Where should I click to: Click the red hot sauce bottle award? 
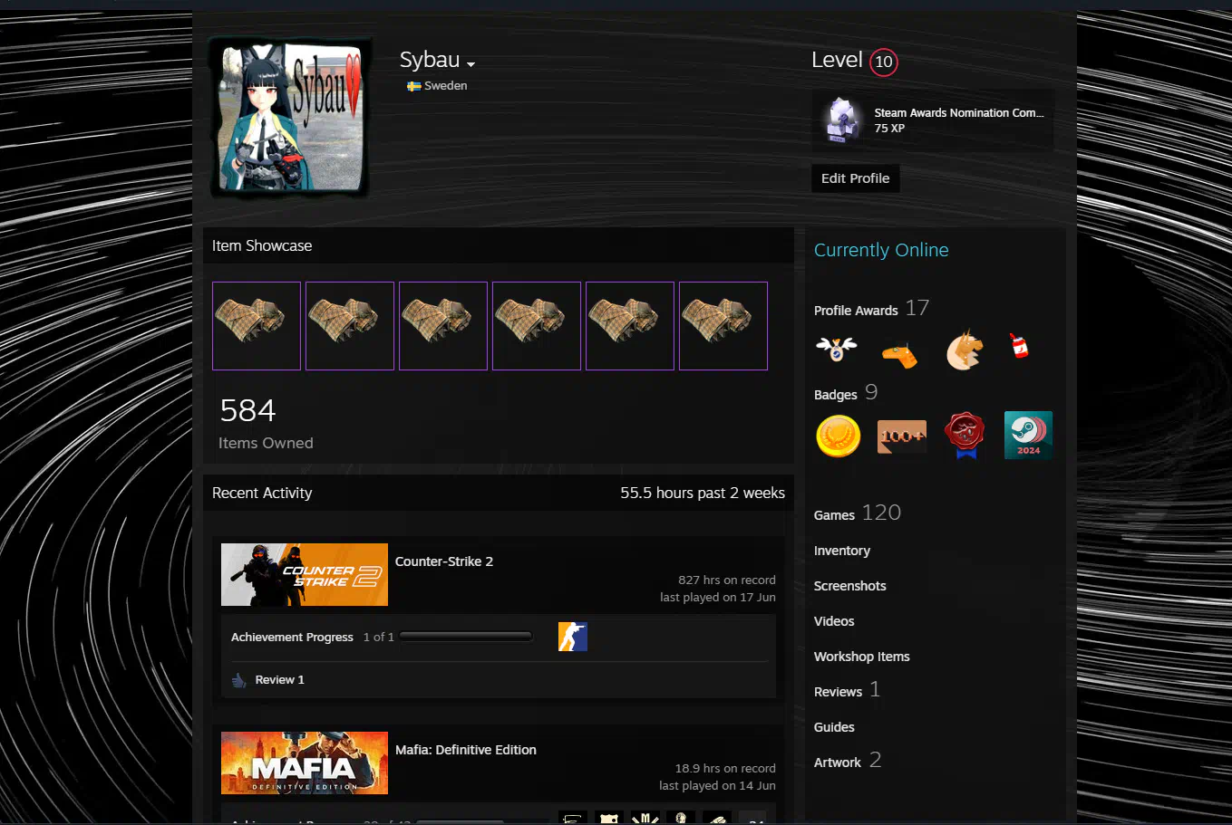1019,345
